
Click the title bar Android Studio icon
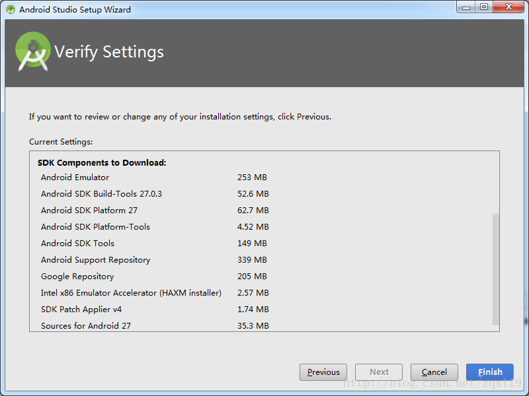tap(11, 9)
